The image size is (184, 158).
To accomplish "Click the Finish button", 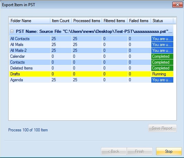I will coord(140,151).
